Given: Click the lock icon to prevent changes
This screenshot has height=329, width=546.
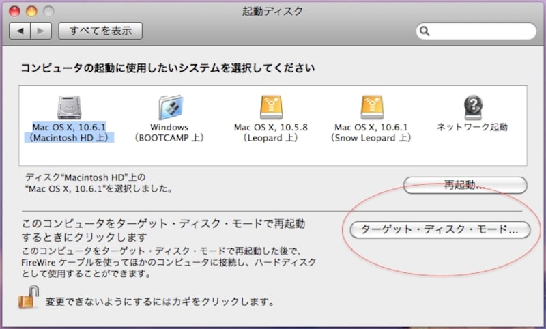Looking at the screenshot, I should (28, 298).
